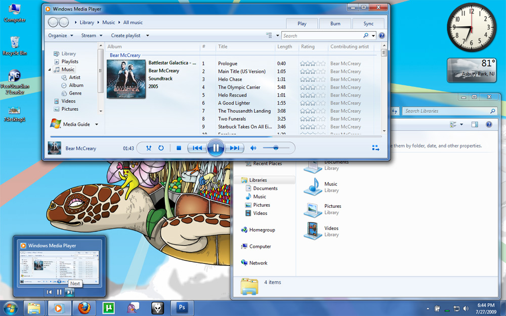Open the Pictures Library icon in Explorer
Screen dimensions: 506x316
[x=313, y=210]
